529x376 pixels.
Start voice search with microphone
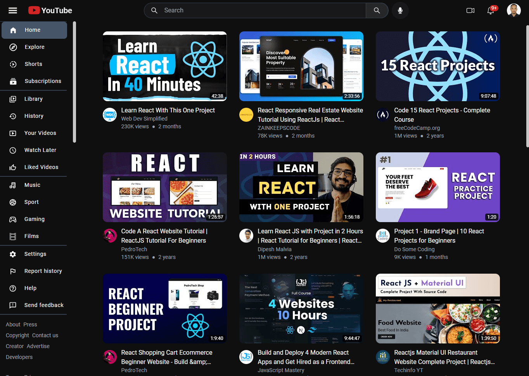click(x=400, y=10)
